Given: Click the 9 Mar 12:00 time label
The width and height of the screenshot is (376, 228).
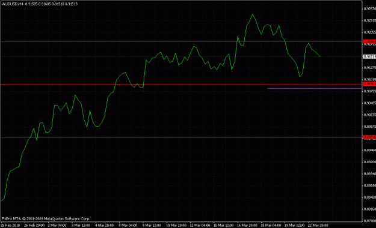Looking at the screenshot, I should (152, 226).
